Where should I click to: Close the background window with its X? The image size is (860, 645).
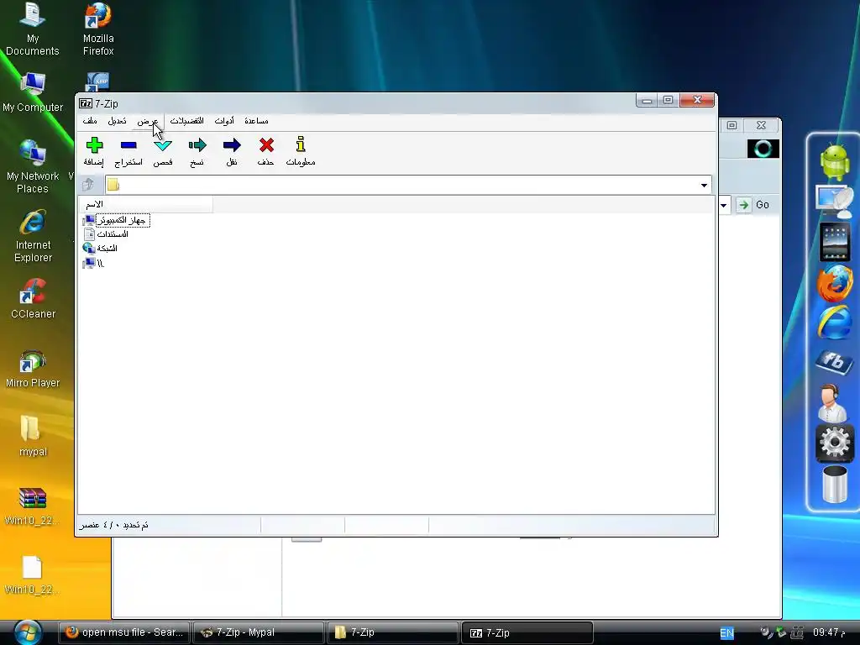pyautogui.click(x=761, y=126)
